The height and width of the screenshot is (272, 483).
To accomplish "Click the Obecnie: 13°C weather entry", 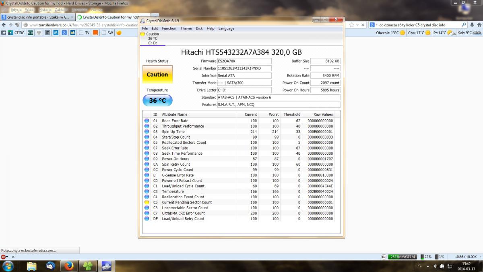I will point(390,33).
